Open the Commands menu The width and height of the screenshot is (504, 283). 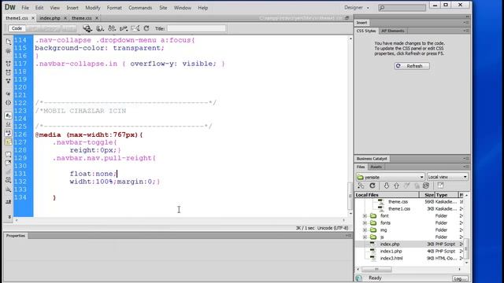pos(140,8)
